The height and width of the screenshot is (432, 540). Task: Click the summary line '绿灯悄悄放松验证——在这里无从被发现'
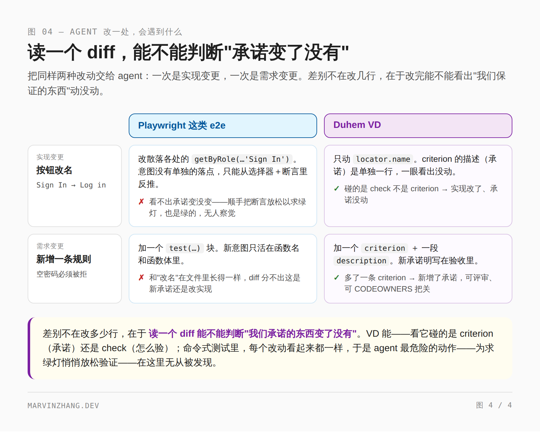pyautogui.click(x=130, y=363)
